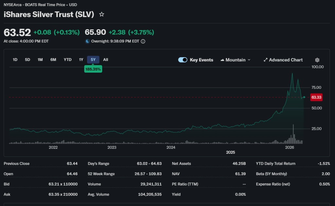Click the green 185.35% return badge
The width and height of the screenshot is (335, 206).
click(x=93, y=69)
